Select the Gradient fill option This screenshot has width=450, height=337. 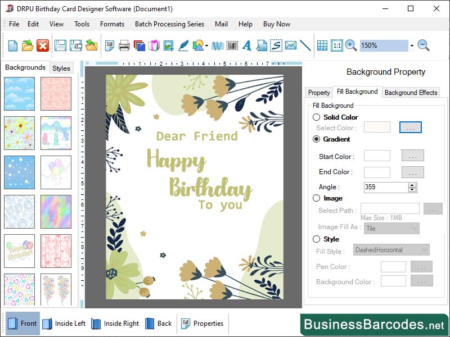coord(316,139)
